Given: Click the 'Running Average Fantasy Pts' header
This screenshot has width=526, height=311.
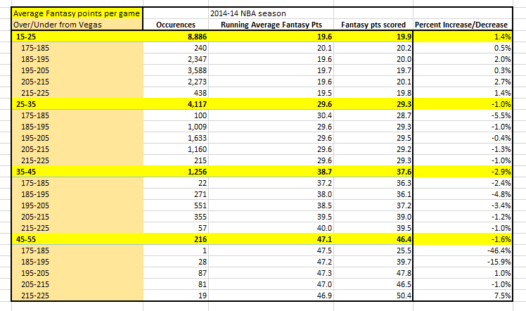Looking at the screenshot, I should [x=271, y=25].
